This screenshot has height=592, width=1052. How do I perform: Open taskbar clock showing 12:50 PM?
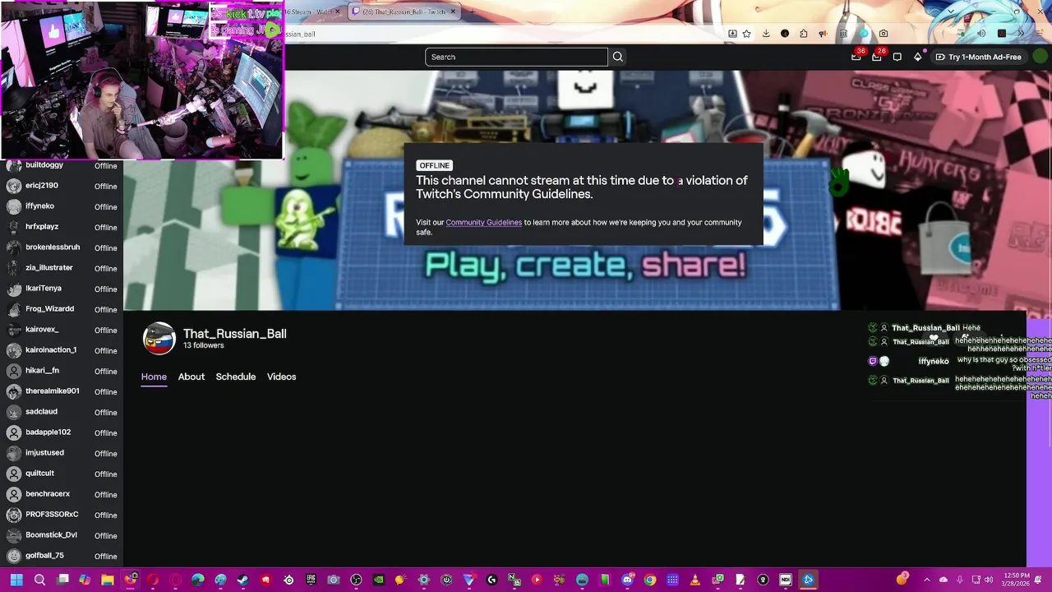(x=1015, y=580)
